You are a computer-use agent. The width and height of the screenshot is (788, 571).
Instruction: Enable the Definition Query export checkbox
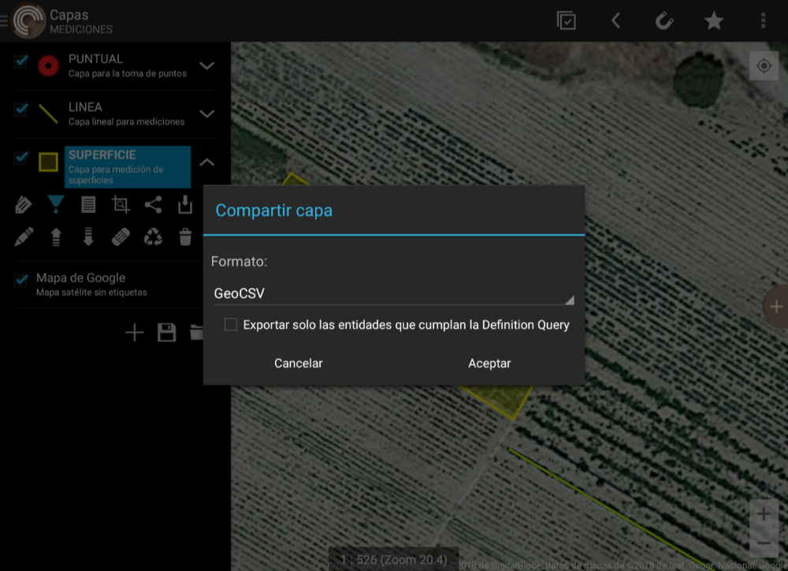(x=231, y=324)
